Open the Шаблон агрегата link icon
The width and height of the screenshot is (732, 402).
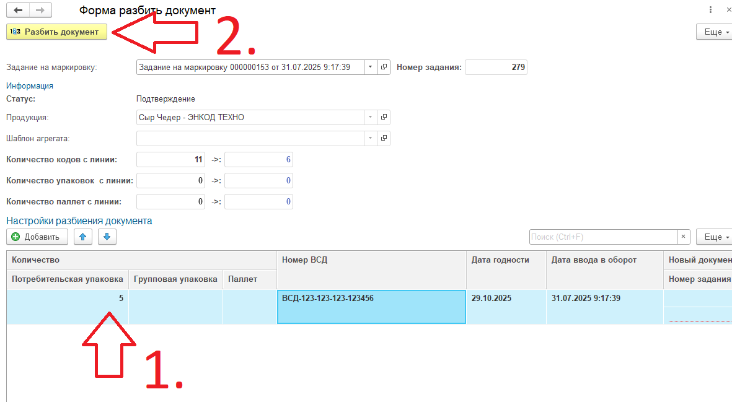[x=384, y=138]
